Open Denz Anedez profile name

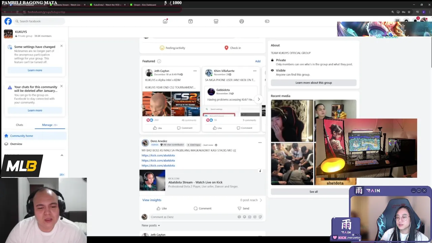click(x=159, y=141)
